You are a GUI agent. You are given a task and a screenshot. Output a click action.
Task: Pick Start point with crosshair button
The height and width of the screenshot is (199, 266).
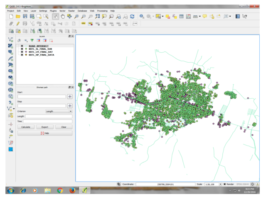click(x=70, y=97)
